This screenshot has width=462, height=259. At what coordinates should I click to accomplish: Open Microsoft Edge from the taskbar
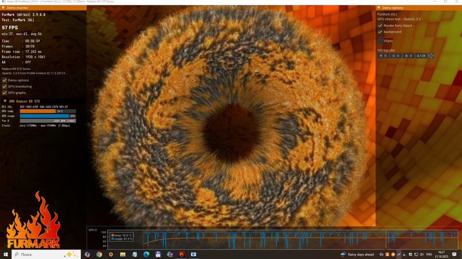tap(146, 254)
